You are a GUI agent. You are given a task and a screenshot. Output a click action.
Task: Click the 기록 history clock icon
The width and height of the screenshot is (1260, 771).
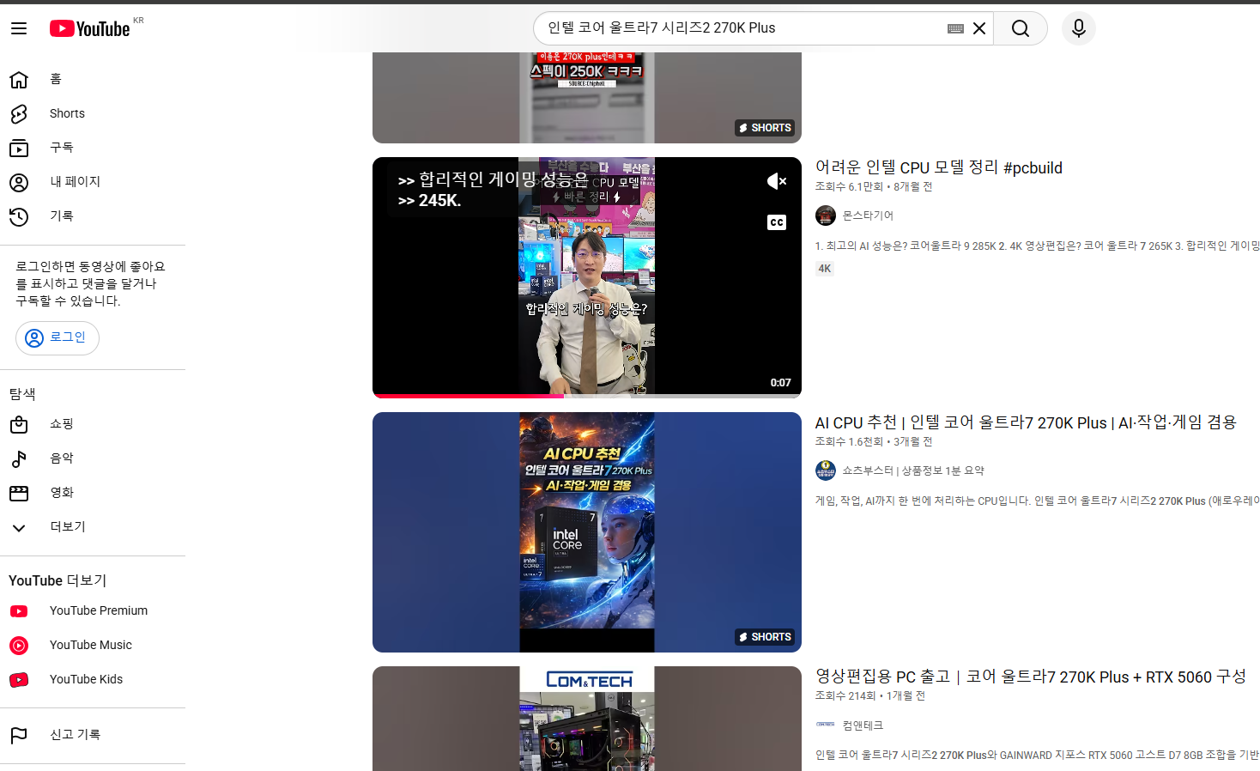click(19, 216)
